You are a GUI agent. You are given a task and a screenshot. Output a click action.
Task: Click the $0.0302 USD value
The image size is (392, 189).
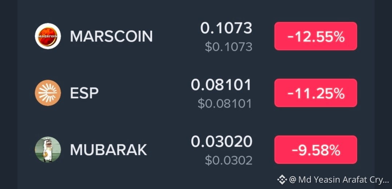[228, 161]
